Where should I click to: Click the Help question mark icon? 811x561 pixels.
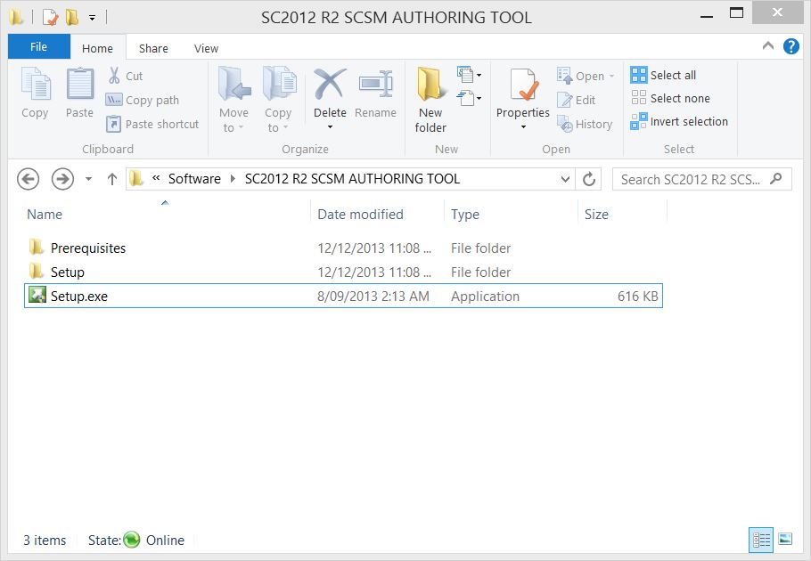(791, 46)
